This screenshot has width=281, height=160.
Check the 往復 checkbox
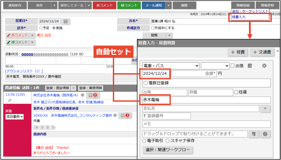click(236, 92)
